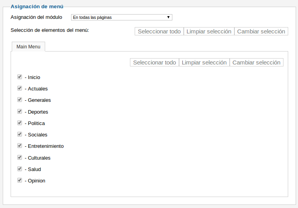Image resolution: width=298 pixels, height=208 pixels.
Task: Toggle the Opinion checkbox
Action: click(20, 180)
